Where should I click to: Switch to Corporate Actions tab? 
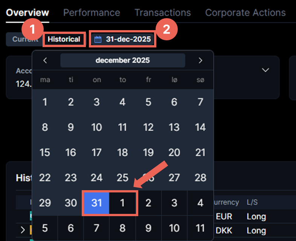click(x=245, y=12)
